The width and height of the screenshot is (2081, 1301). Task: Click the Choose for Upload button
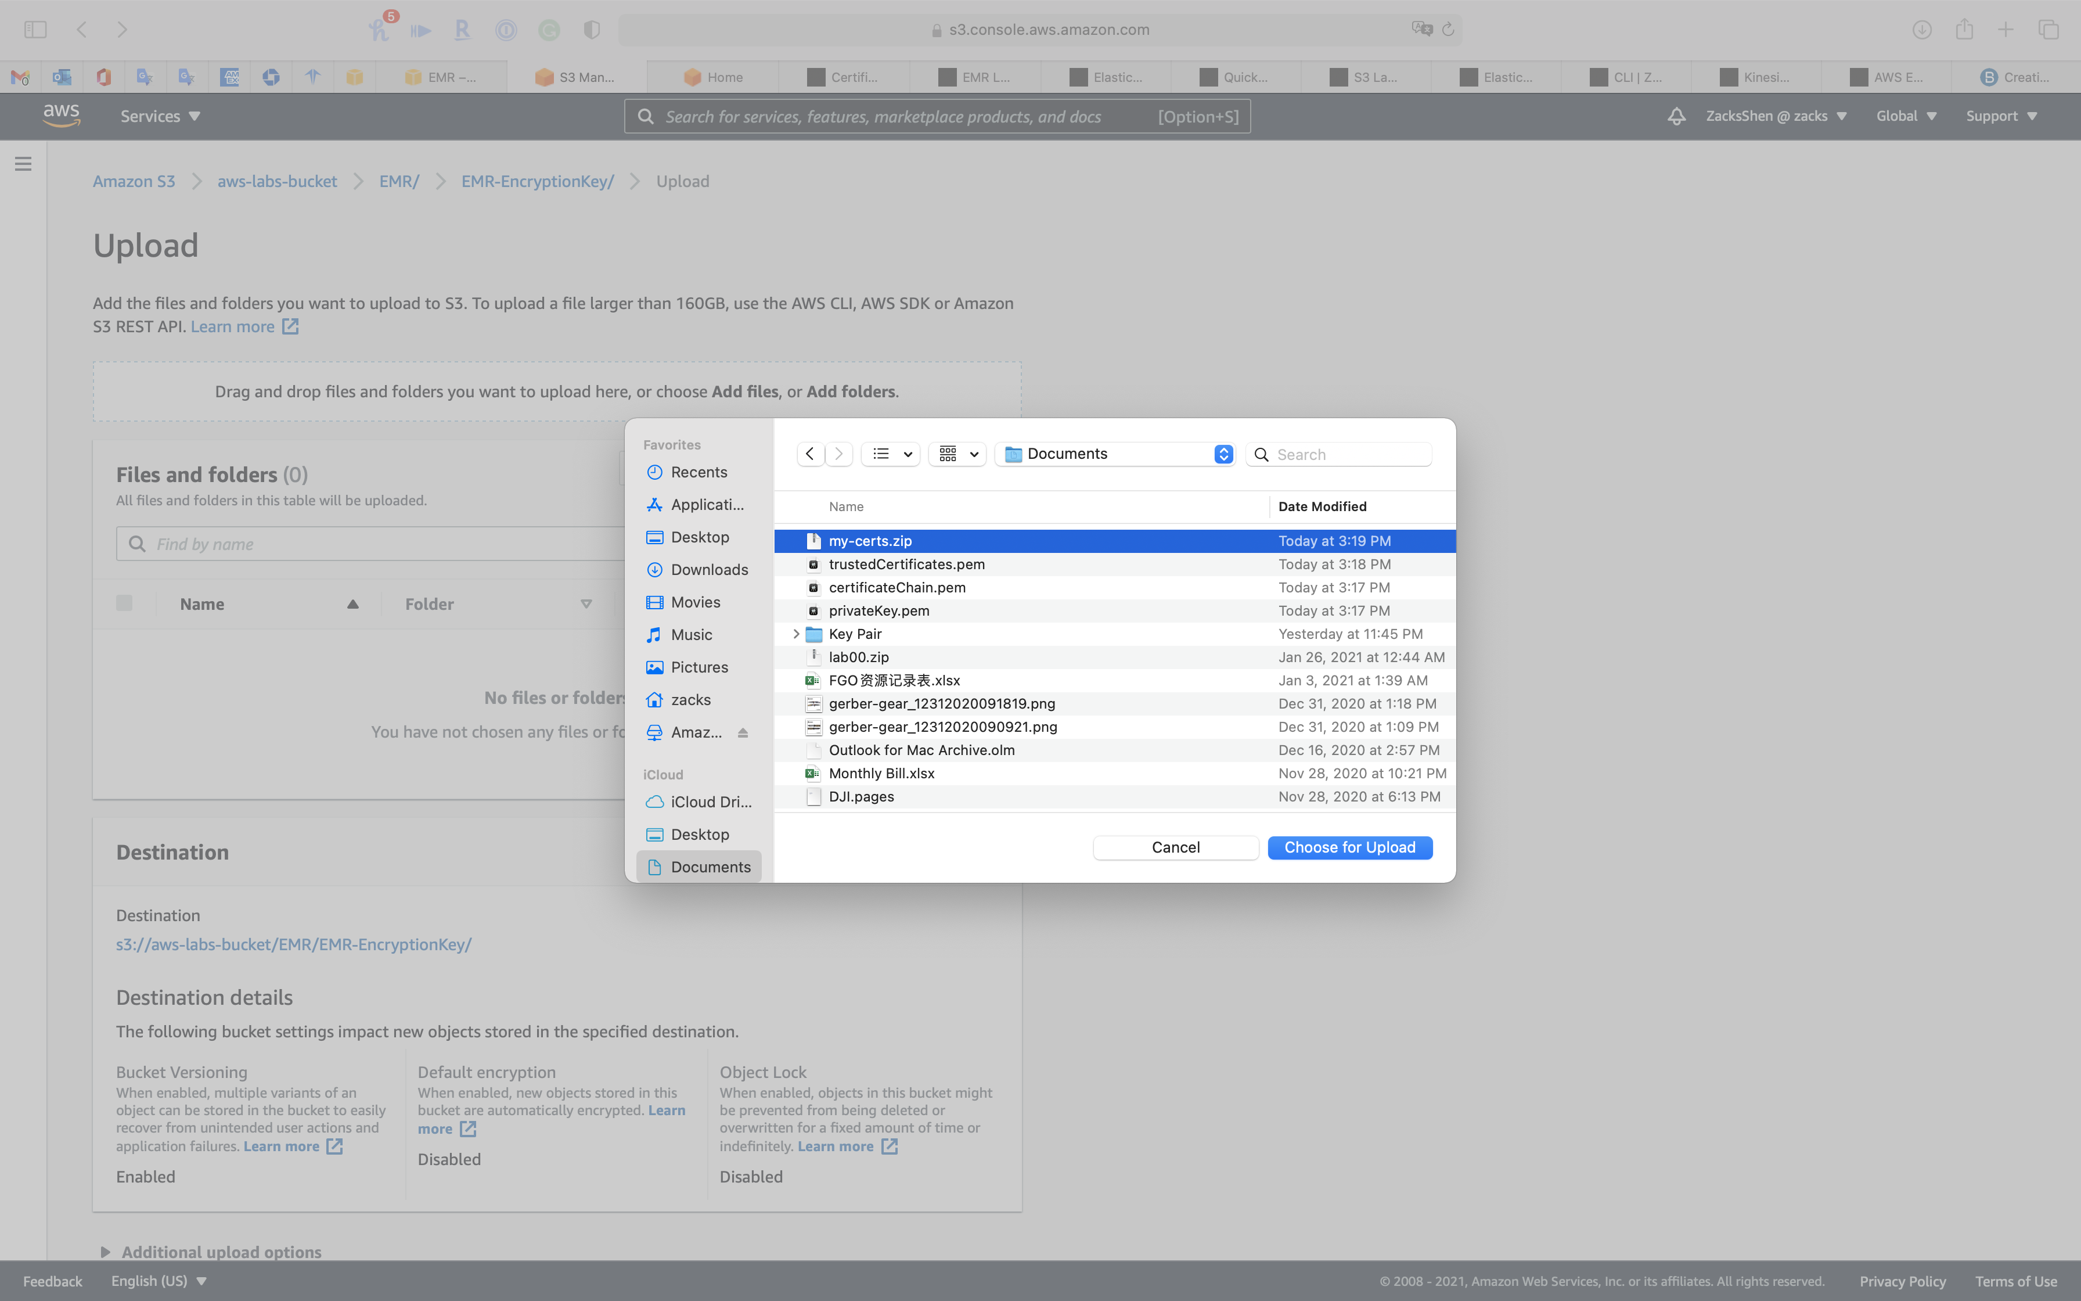[1349, 847]
